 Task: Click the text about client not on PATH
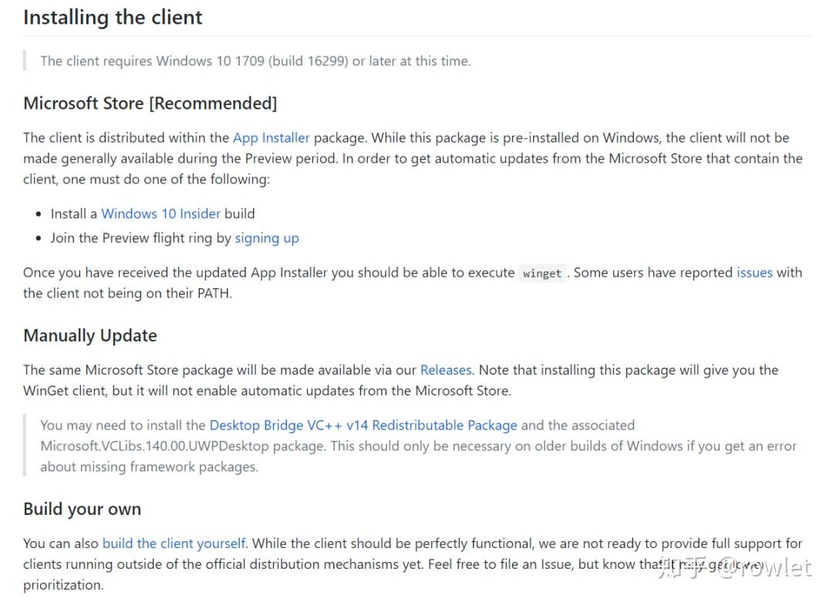point(127,293)
